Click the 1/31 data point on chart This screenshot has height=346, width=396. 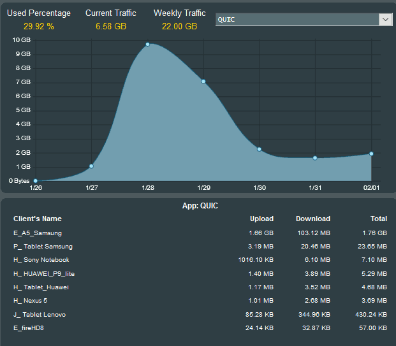[x=315, y=158]
